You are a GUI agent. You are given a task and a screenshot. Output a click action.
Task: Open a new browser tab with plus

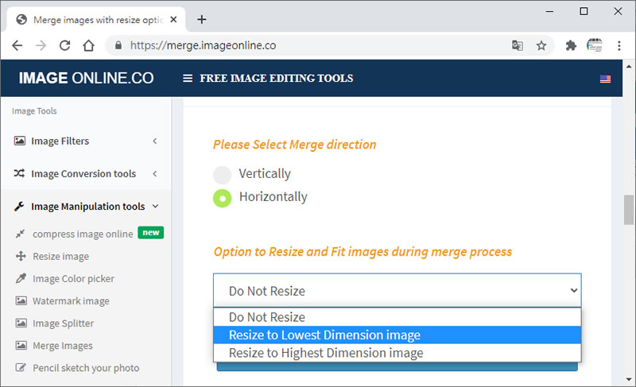coord(202,19)
